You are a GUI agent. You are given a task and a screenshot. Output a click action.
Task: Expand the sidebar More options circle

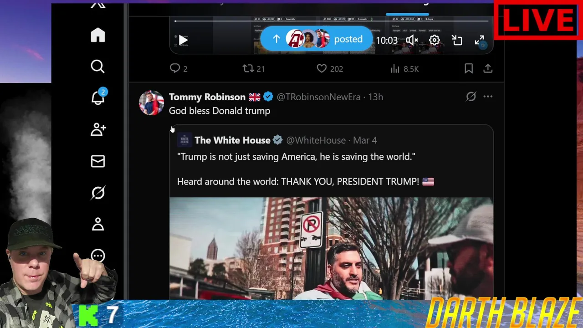(98, 256)
